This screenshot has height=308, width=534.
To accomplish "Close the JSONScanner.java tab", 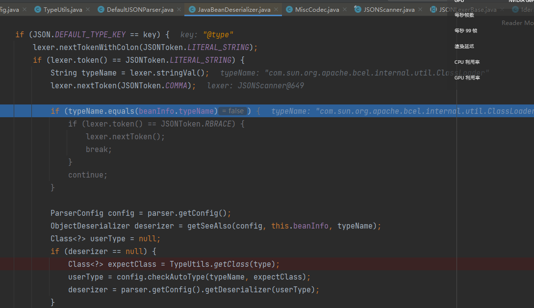I will click(x=420, y=9).
